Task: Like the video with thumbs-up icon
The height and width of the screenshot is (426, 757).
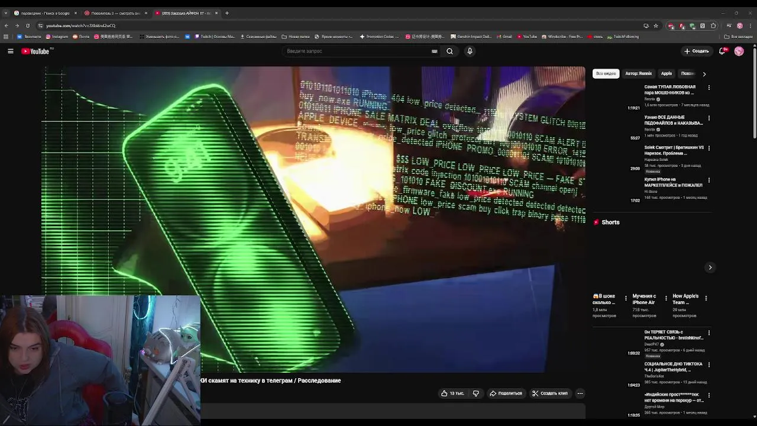Action: (452, 393)
